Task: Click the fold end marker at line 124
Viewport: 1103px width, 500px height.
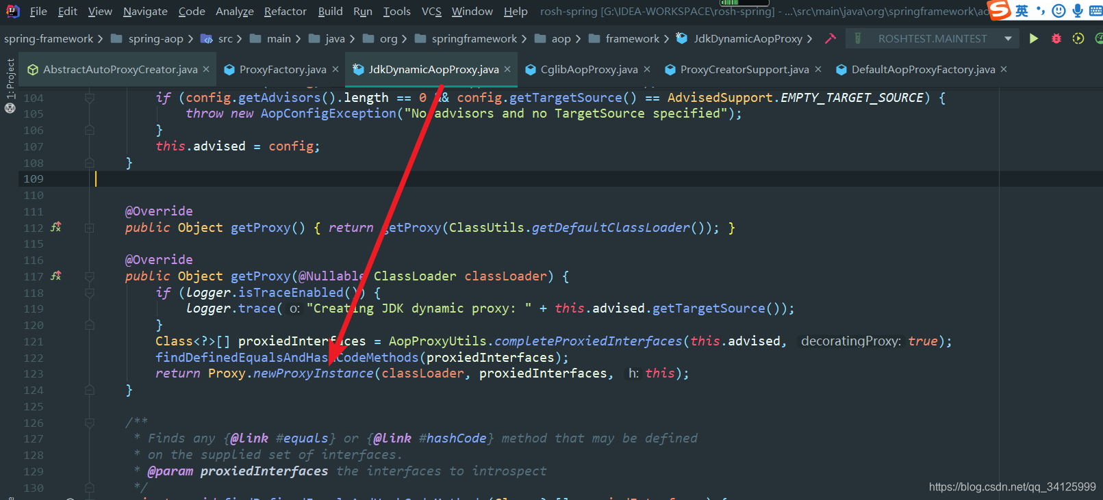Action: point(89,390)
